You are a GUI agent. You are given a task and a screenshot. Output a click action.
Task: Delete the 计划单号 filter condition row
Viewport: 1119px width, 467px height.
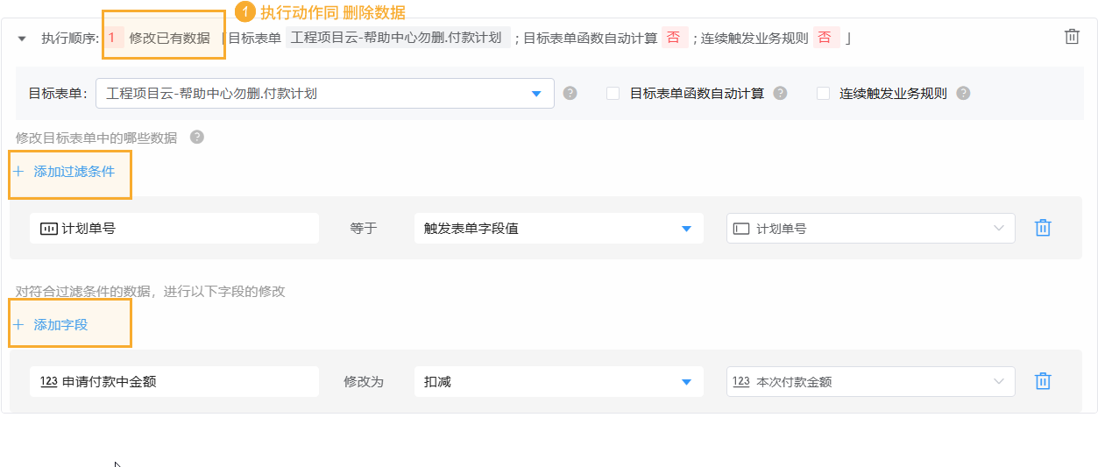(x=1043, y=228)
